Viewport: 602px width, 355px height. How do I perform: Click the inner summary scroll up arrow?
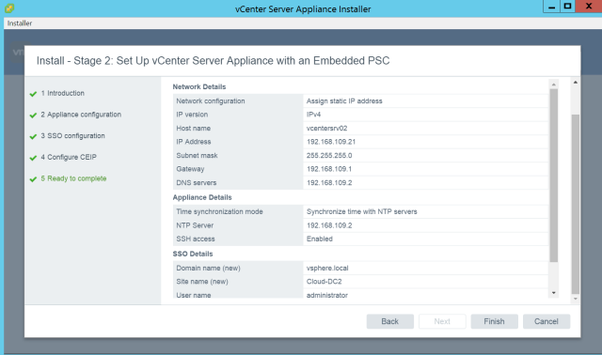point(554,85)
